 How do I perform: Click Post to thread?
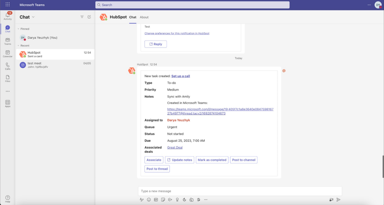coord(157,169)
